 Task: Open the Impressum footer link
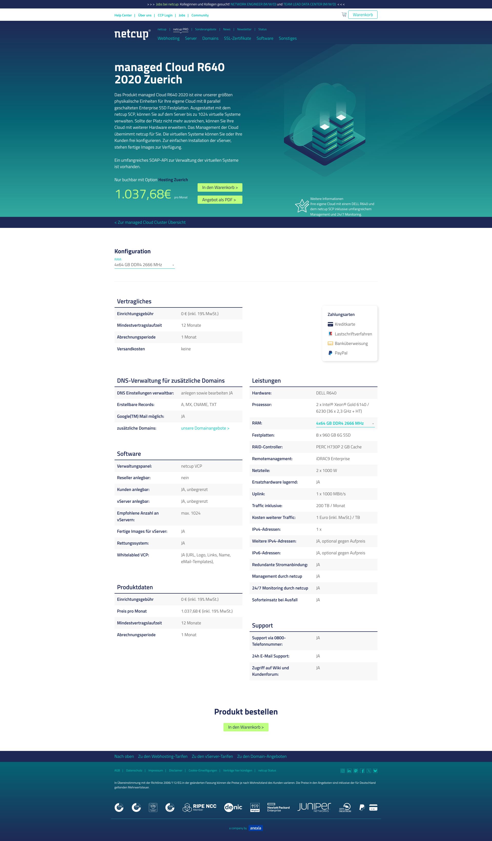156,771
